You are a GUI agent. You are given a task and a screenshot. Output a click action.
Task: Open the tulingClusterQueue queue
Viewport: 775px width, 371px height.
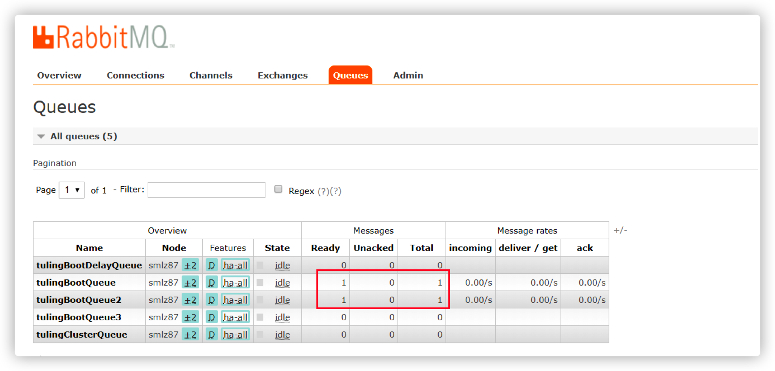[82, 334]
